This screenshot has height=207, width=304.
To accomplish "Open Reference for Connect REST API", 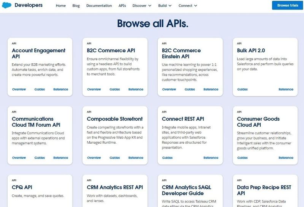I will 211,158.
